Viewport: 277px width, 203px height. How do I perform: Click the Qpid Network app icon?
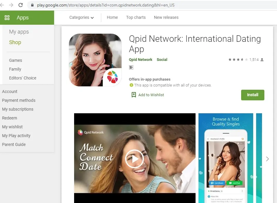click(x=95, y=60)
